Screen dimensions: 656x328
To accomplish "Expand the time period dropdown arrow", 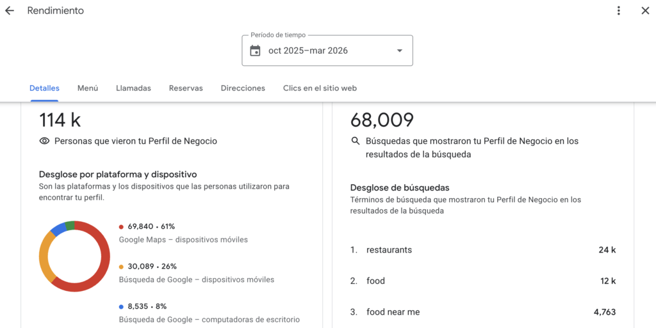I will pos(400,51).
